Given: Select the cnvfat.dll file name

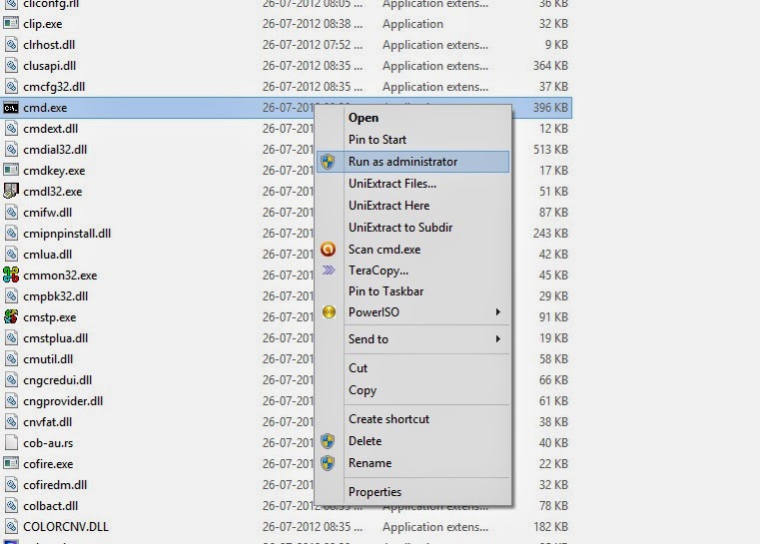Looking at the screenshot, I should [x=48, y=422].
